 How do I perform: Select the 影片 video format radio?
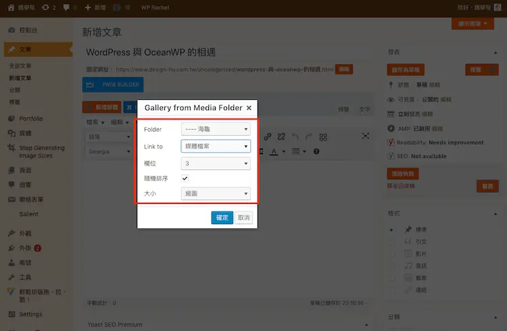[x=391, y=254]
